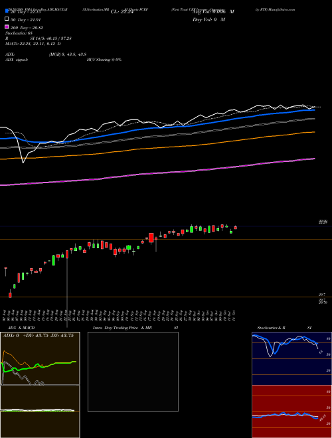
Task: Open the blue Stochastics indicator chart
Action: [291, 358]
